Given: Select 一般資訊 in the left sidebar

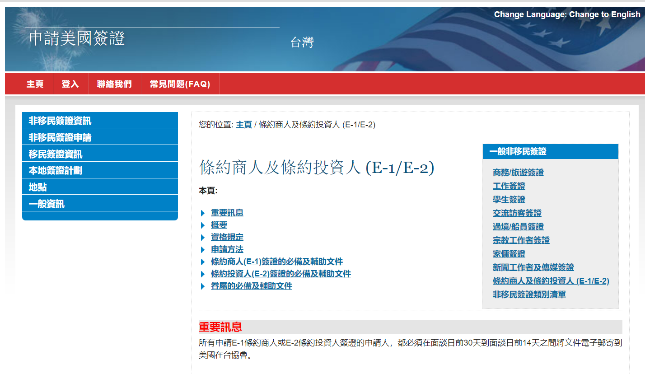Looking at the screenshot, I should [x=47, y=204].
